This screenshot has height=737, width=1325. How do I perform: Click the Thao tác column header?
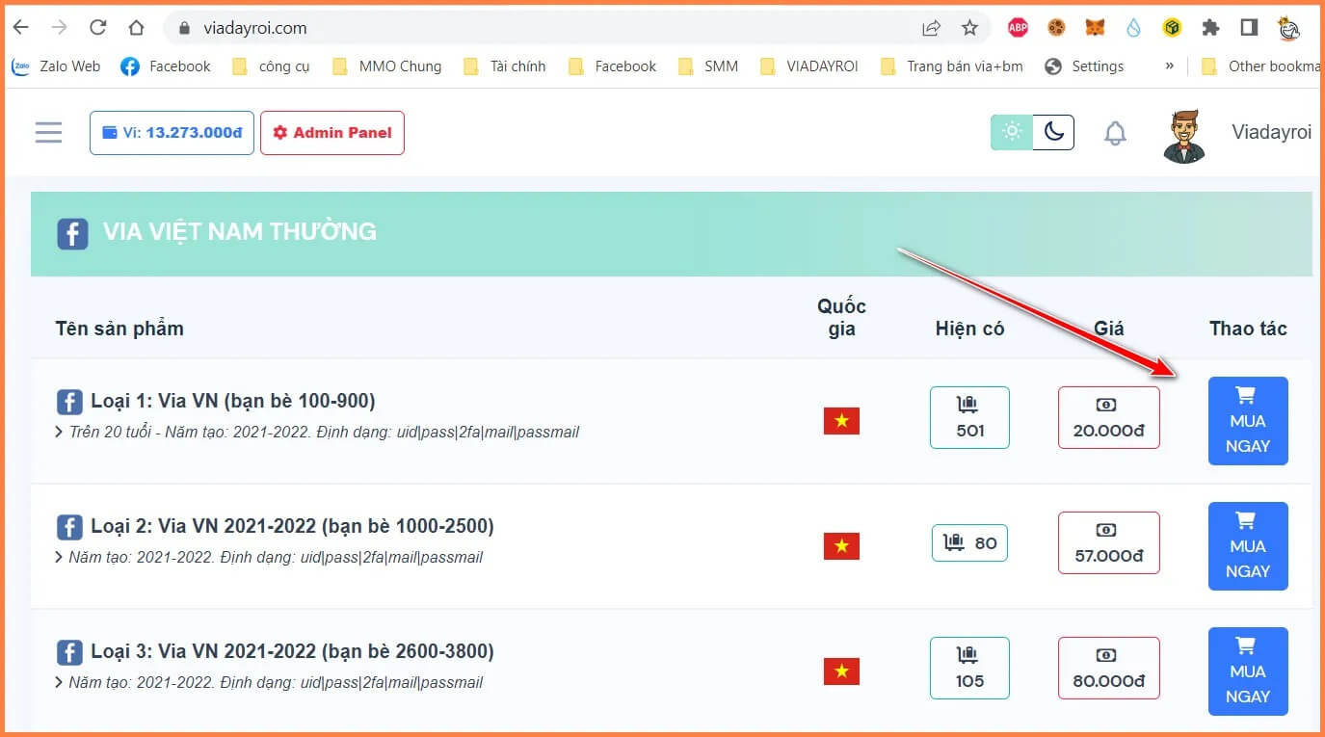[x=1248, y=329]
